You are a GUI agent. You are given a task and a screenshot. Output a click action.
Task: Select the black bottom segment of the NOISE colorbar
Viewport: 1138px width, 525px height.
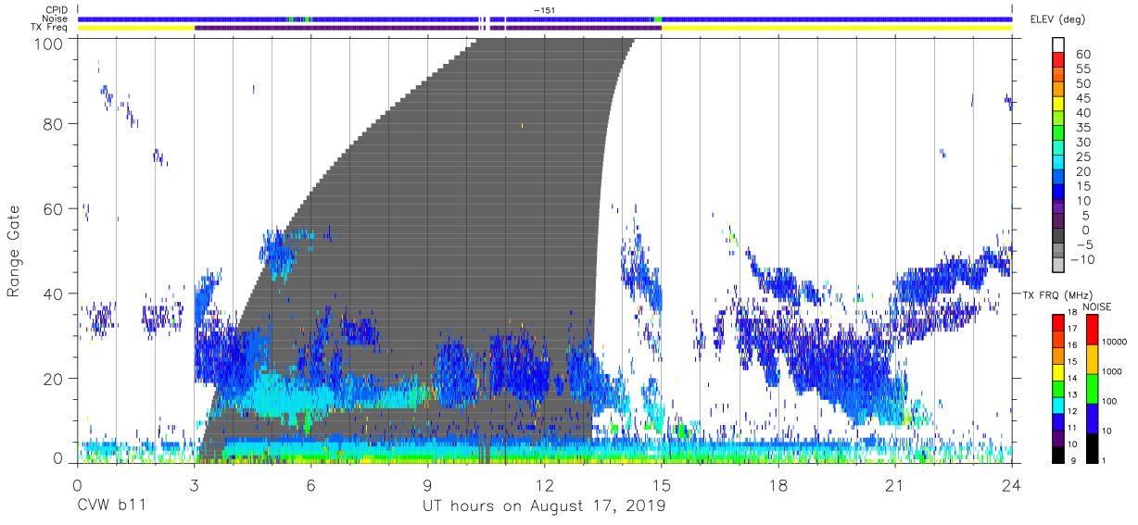pyautogui.click(x=1091, y=448)
